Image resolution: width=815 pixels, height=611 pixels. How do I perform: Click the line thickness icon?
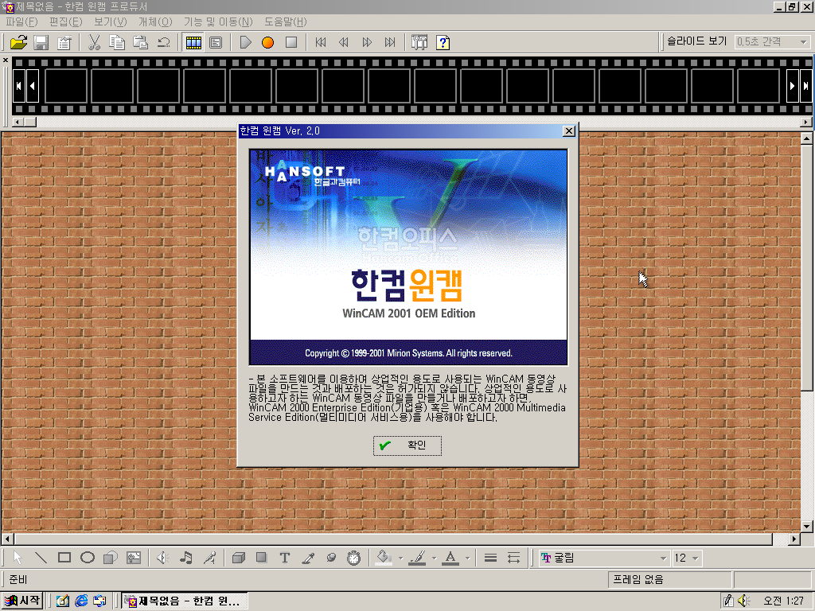point(490,558)
